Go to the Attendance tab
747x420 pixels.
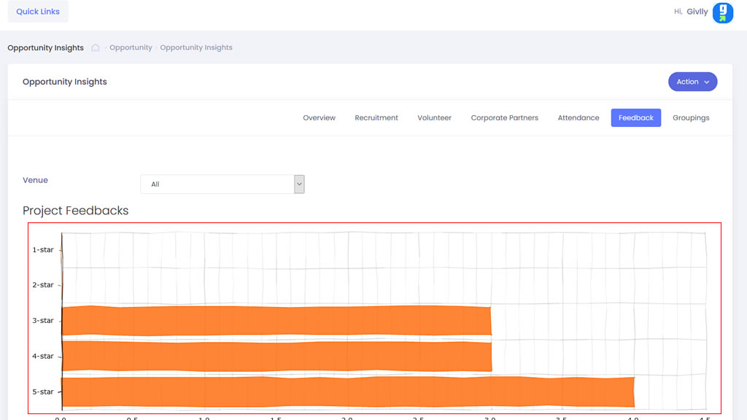[x=578, y=118]
